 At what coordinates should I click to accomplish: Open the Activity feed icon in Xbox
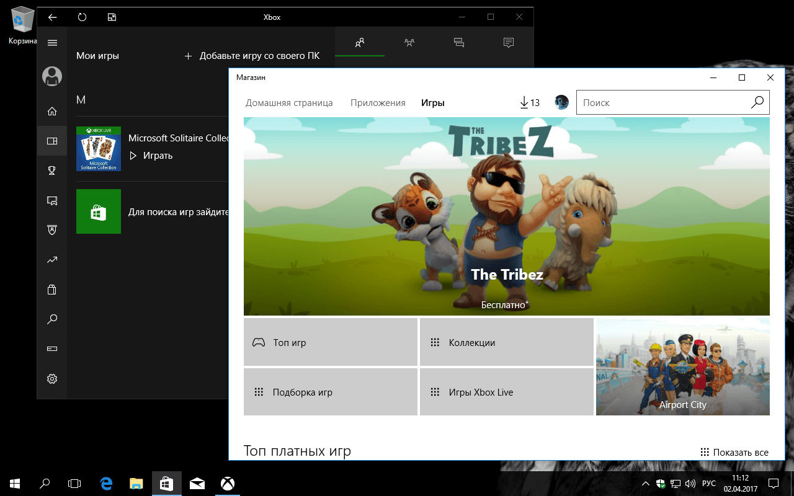508,42
